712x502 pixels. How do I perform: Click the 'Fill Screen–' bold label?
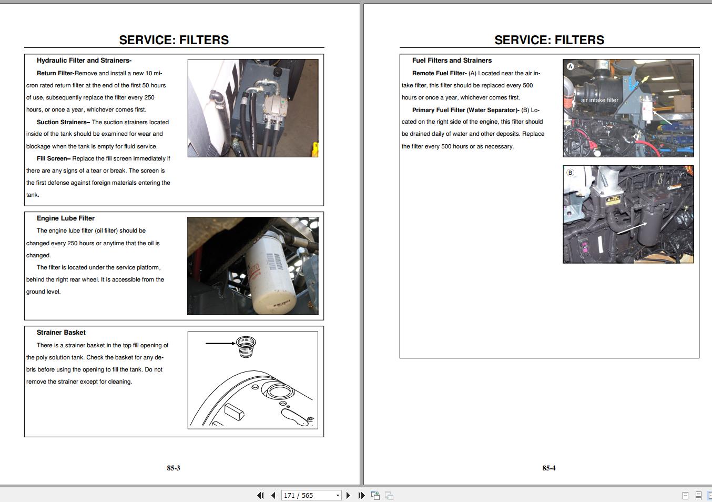point(54,158)
